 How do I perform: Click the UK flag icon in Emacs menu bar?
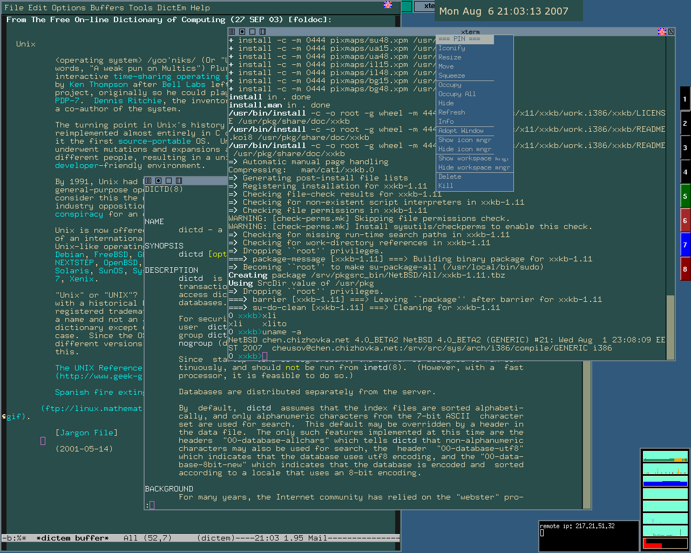click(388, 5)
